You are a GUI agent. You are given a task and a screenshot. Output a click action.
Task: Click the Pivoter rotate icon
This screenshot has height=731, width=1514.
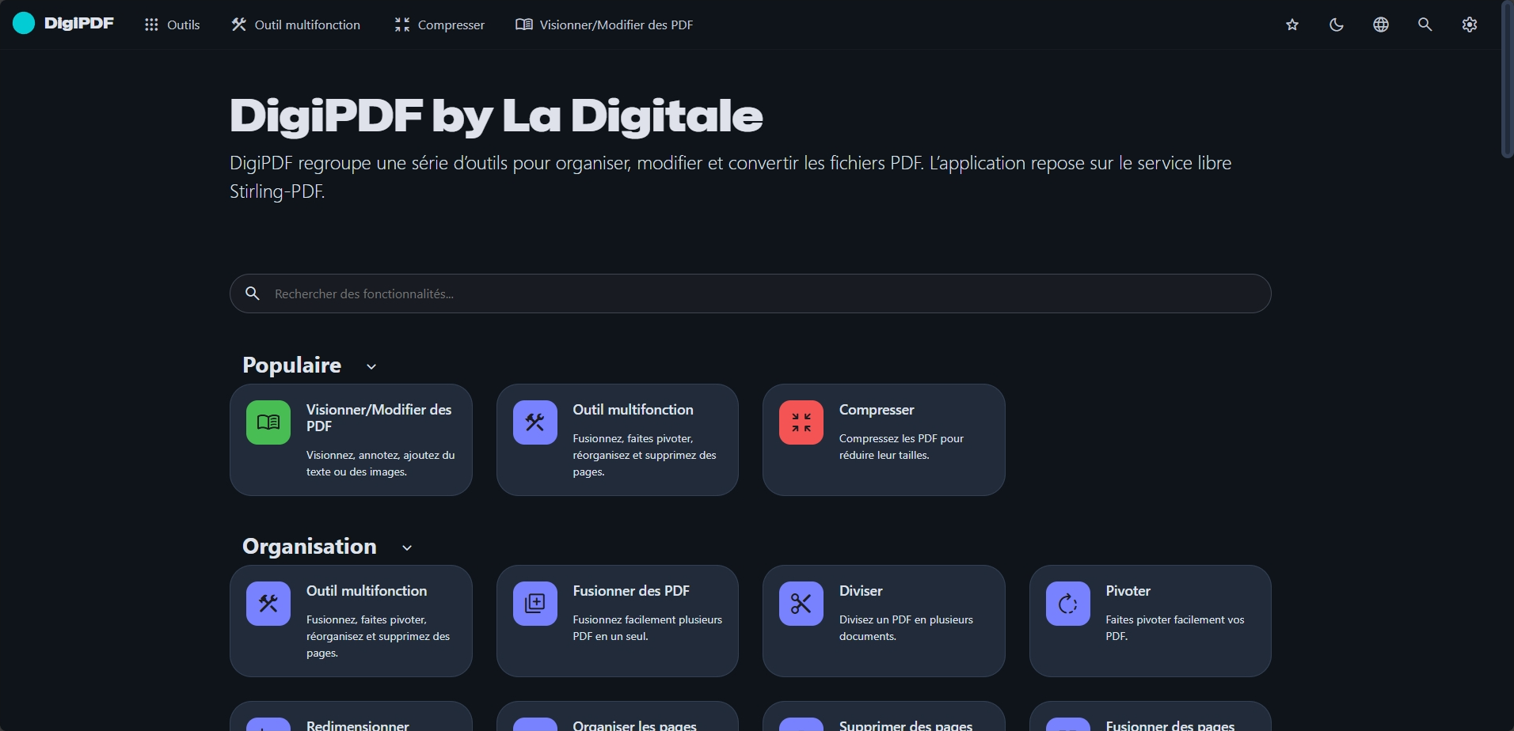tap(1067, 604)
